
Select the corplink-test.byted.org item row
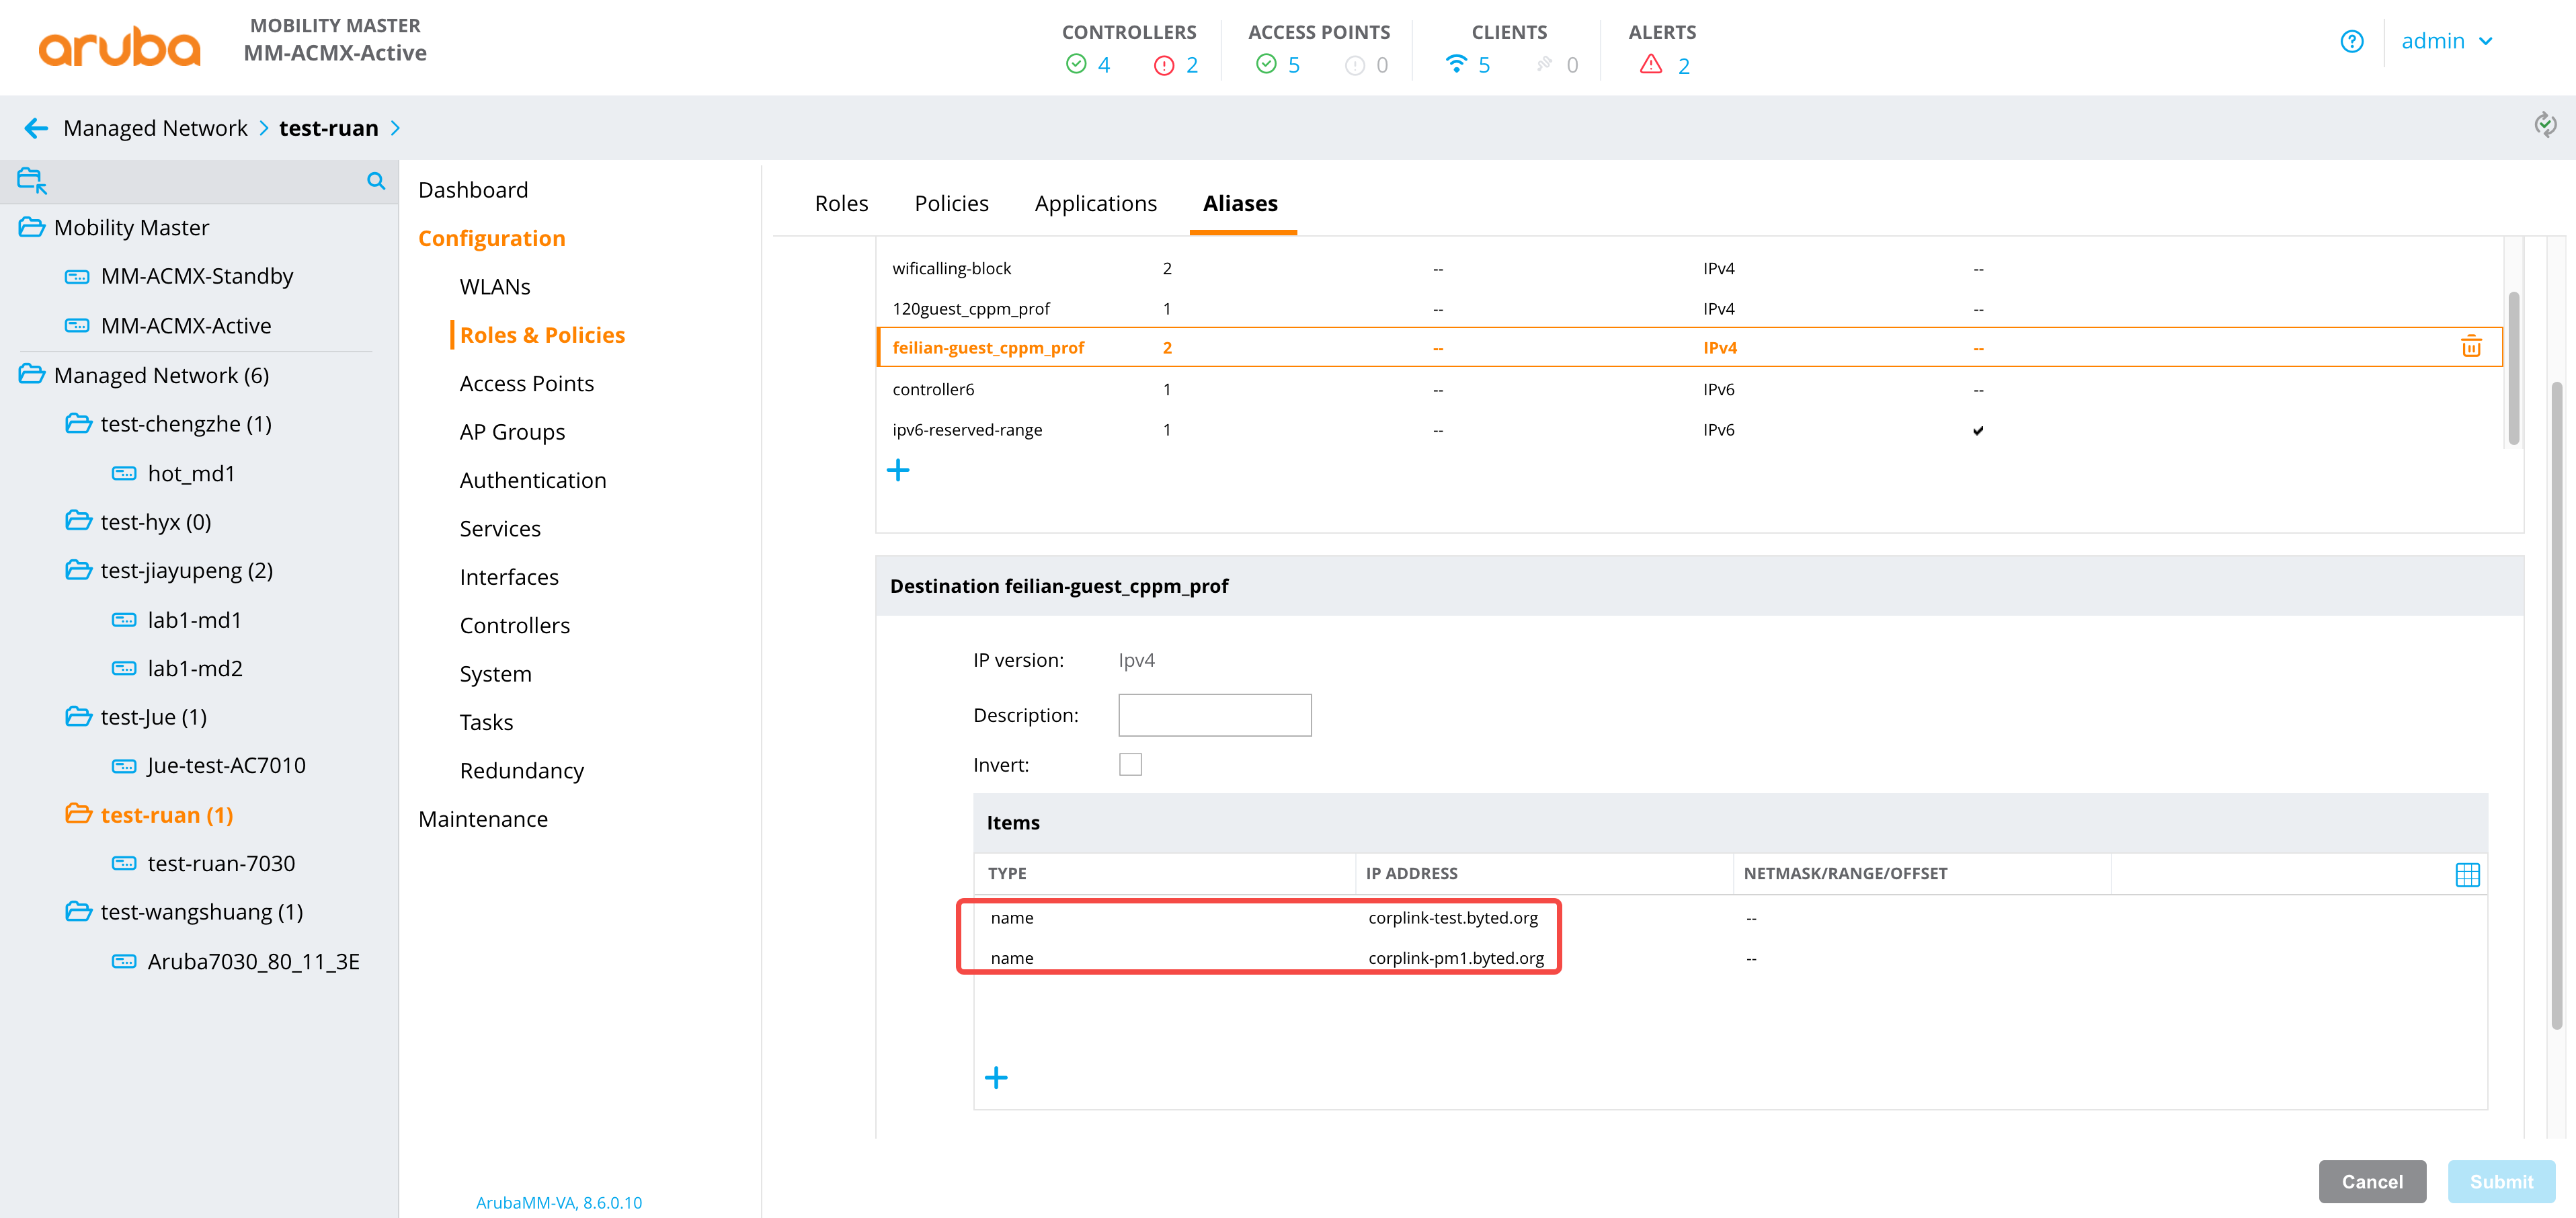pos(1730,917)
